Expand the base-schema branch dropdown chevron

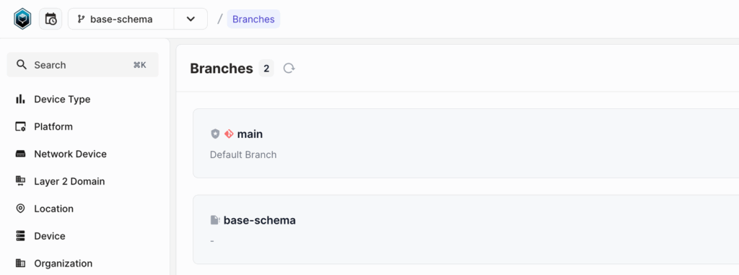(191, 19)
